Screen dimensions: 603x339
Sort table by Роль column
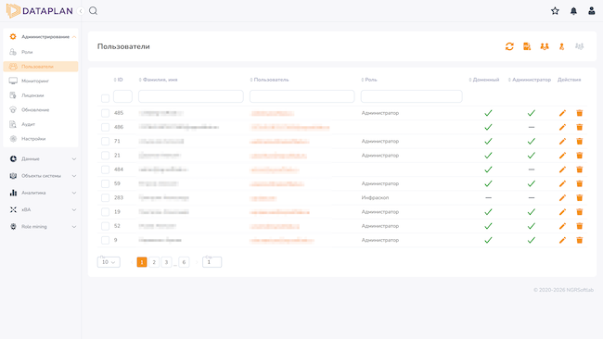click(369, 80)
